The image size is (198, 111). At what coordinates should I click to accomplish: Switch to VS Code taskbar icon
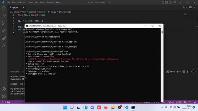[x=126, y=108]
